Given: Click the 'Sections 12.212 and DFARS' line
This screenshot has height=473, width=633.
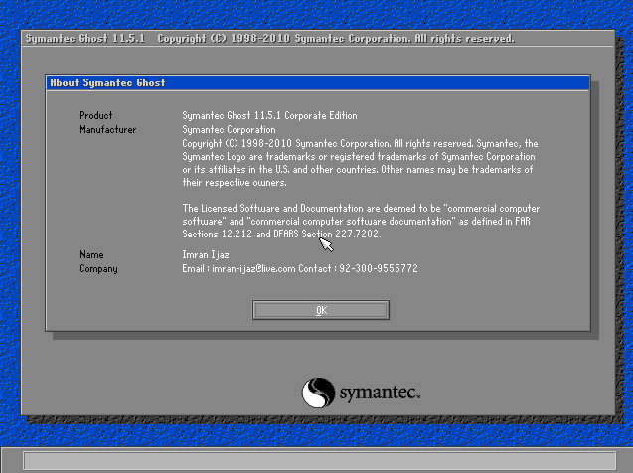Looking at the screenshot, I should pos(282,234).
